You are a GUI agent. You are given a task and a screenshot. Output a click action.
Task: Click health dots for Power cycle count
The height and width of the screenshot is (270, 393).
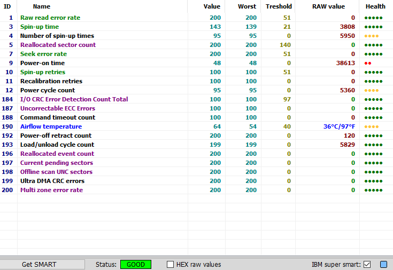click(x=371, y=90)
